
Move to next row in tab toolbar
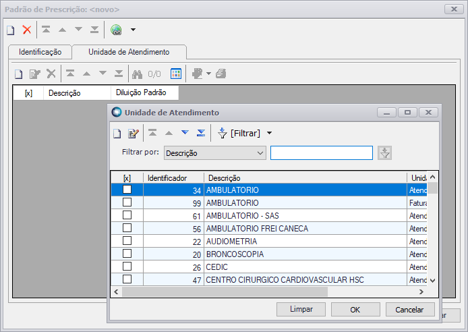coord(103,73)
